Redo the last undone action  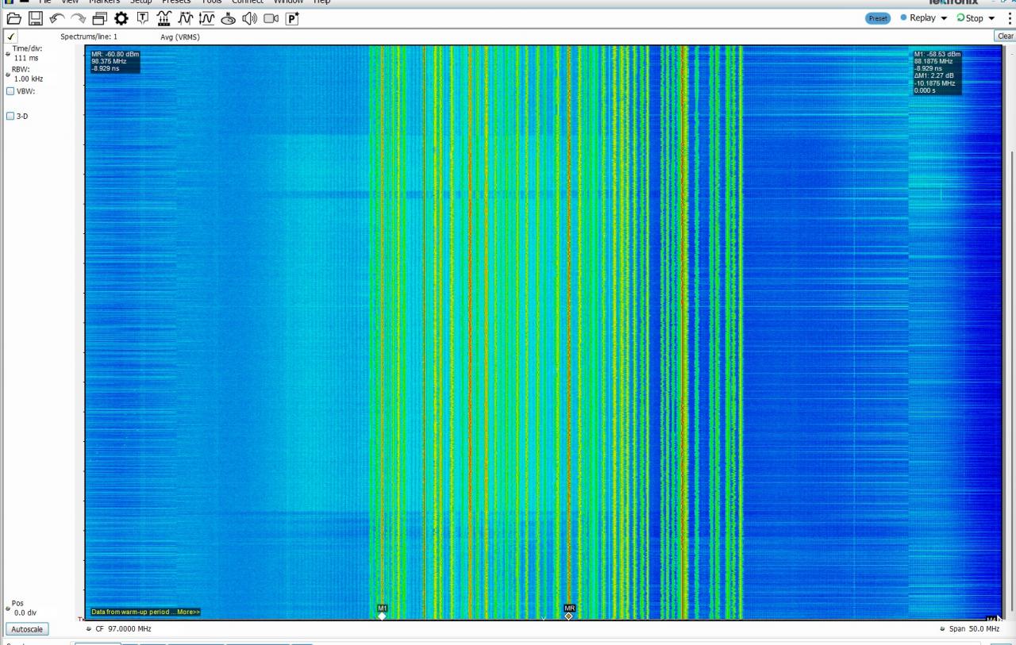click(x=78, y=18)
